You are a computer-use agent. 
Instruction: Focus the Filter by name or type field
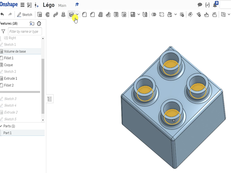pyautogui.click(x=25, y=31)
